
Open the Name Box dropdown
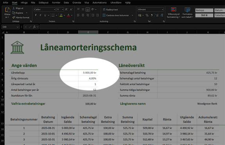coord(18,27)
